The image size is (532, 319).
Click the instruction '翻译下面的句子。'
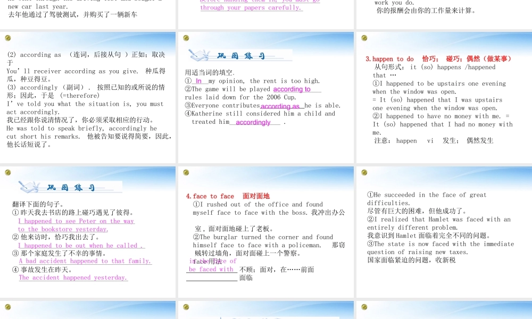38,204
